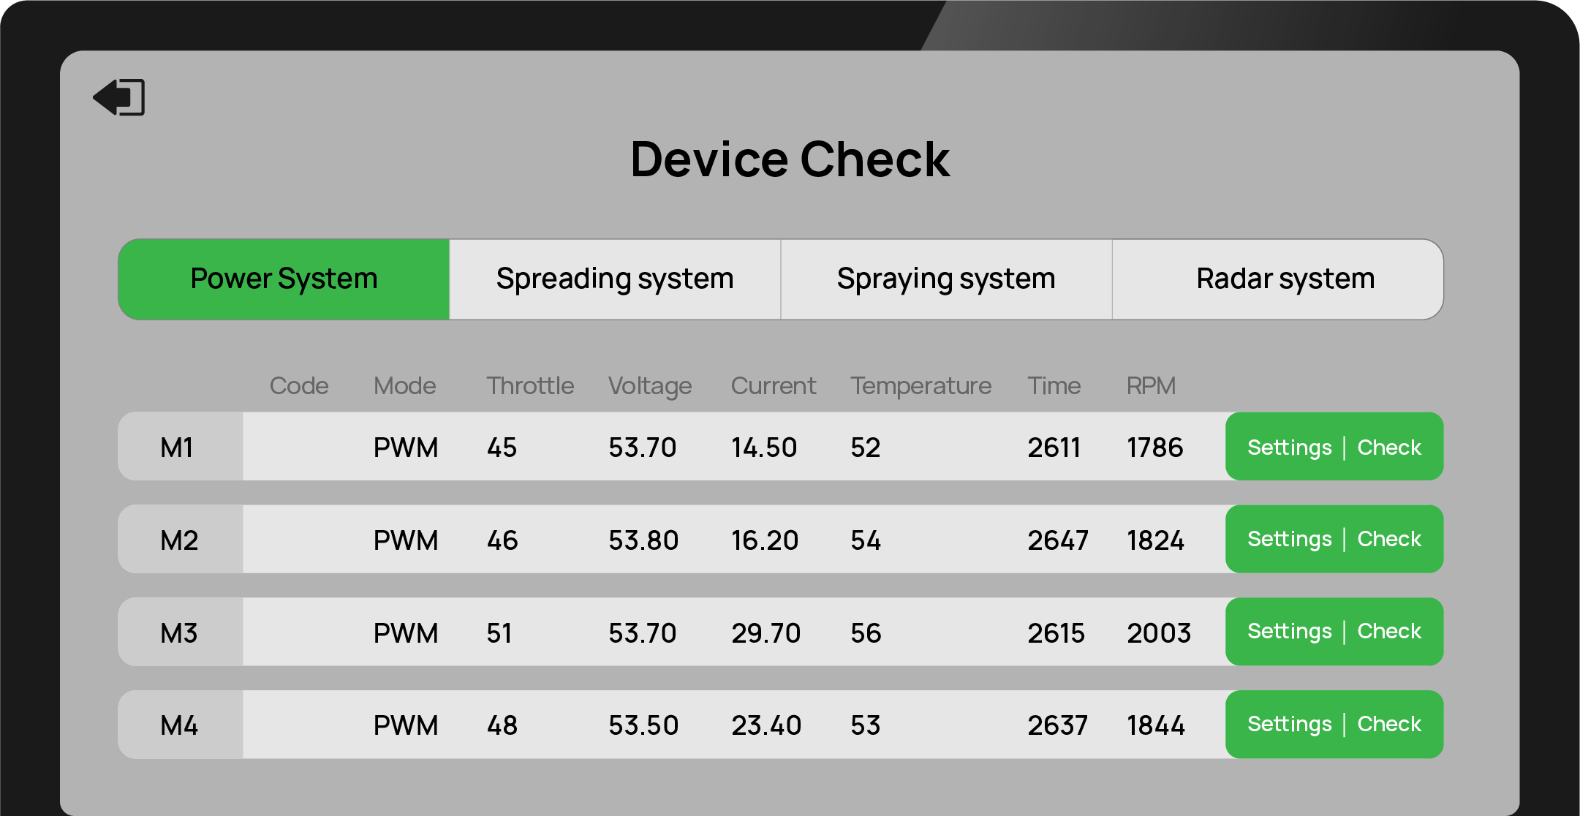
Task: Open Settings for motor M1
Action: point(1289,447)
